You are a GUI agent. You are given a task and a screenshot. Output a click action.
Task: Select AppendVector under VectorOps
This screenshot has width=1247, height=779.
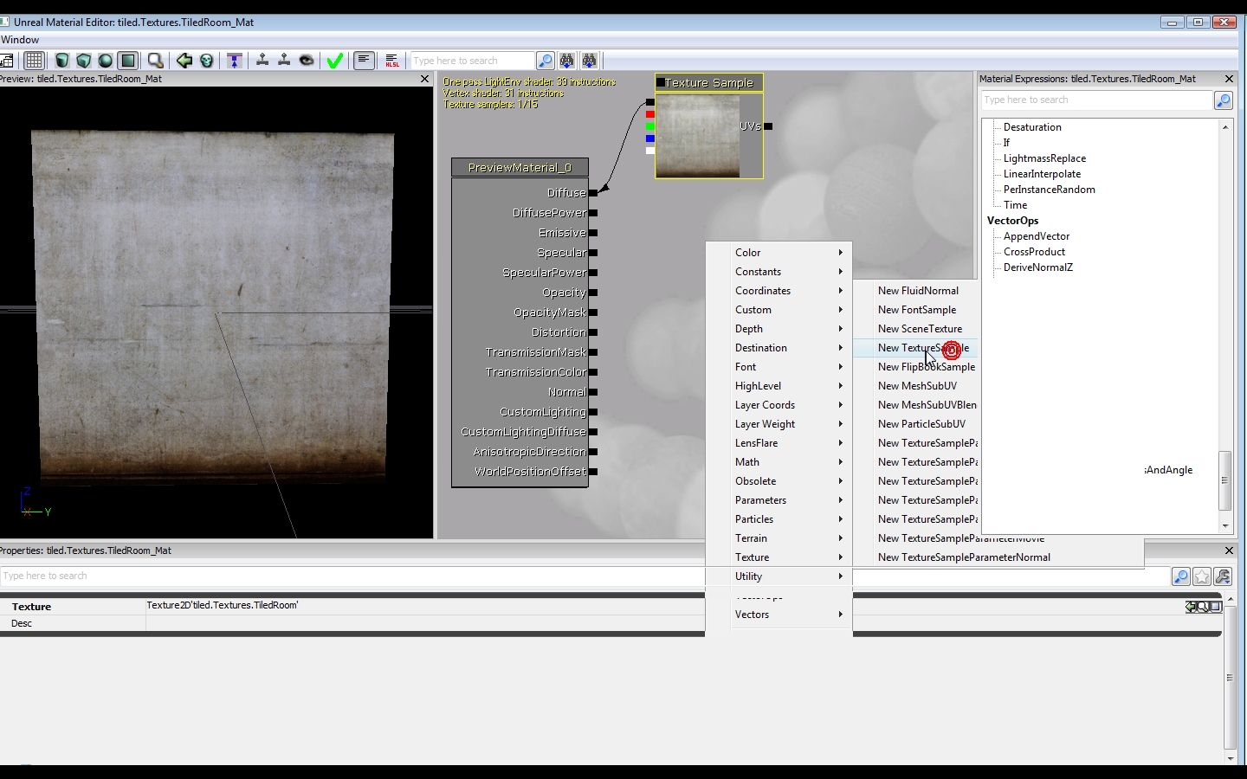click(x=1037, y=236)
